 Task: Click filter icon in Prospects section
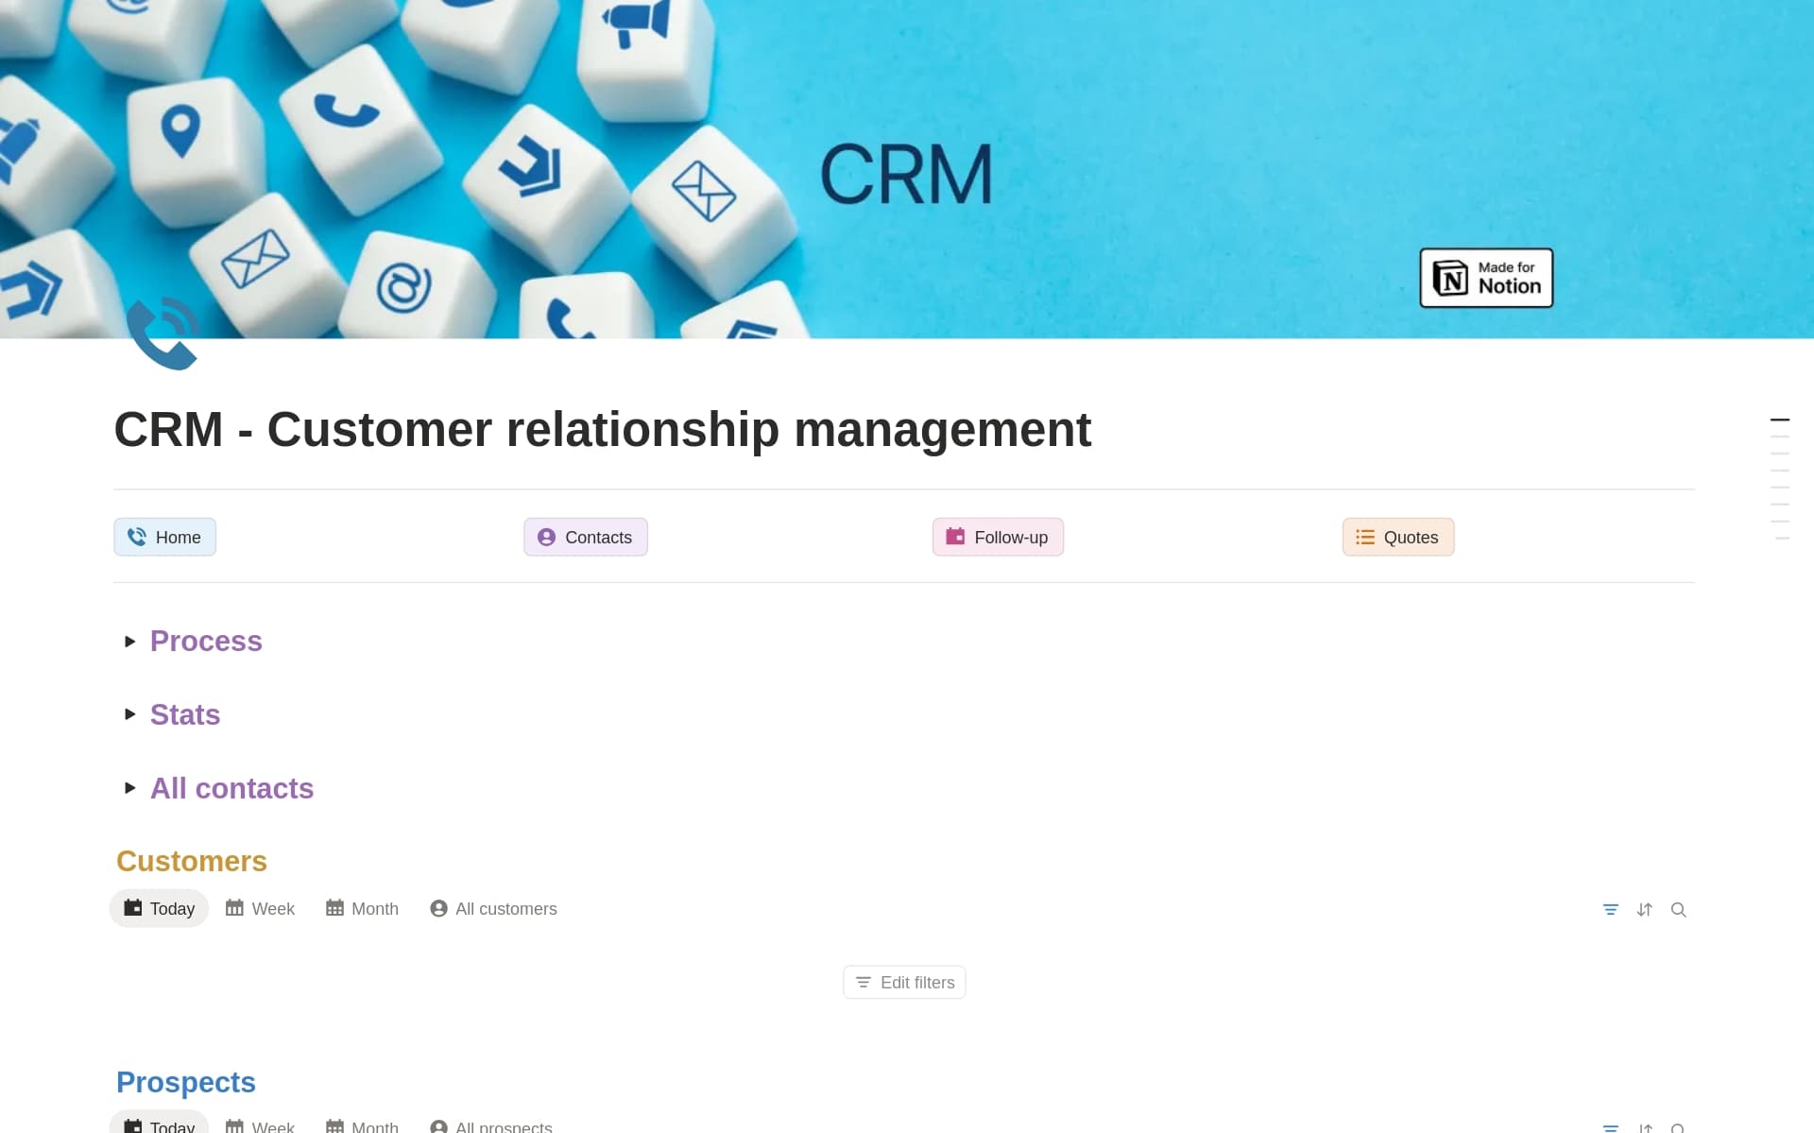coord(1610,1127)
